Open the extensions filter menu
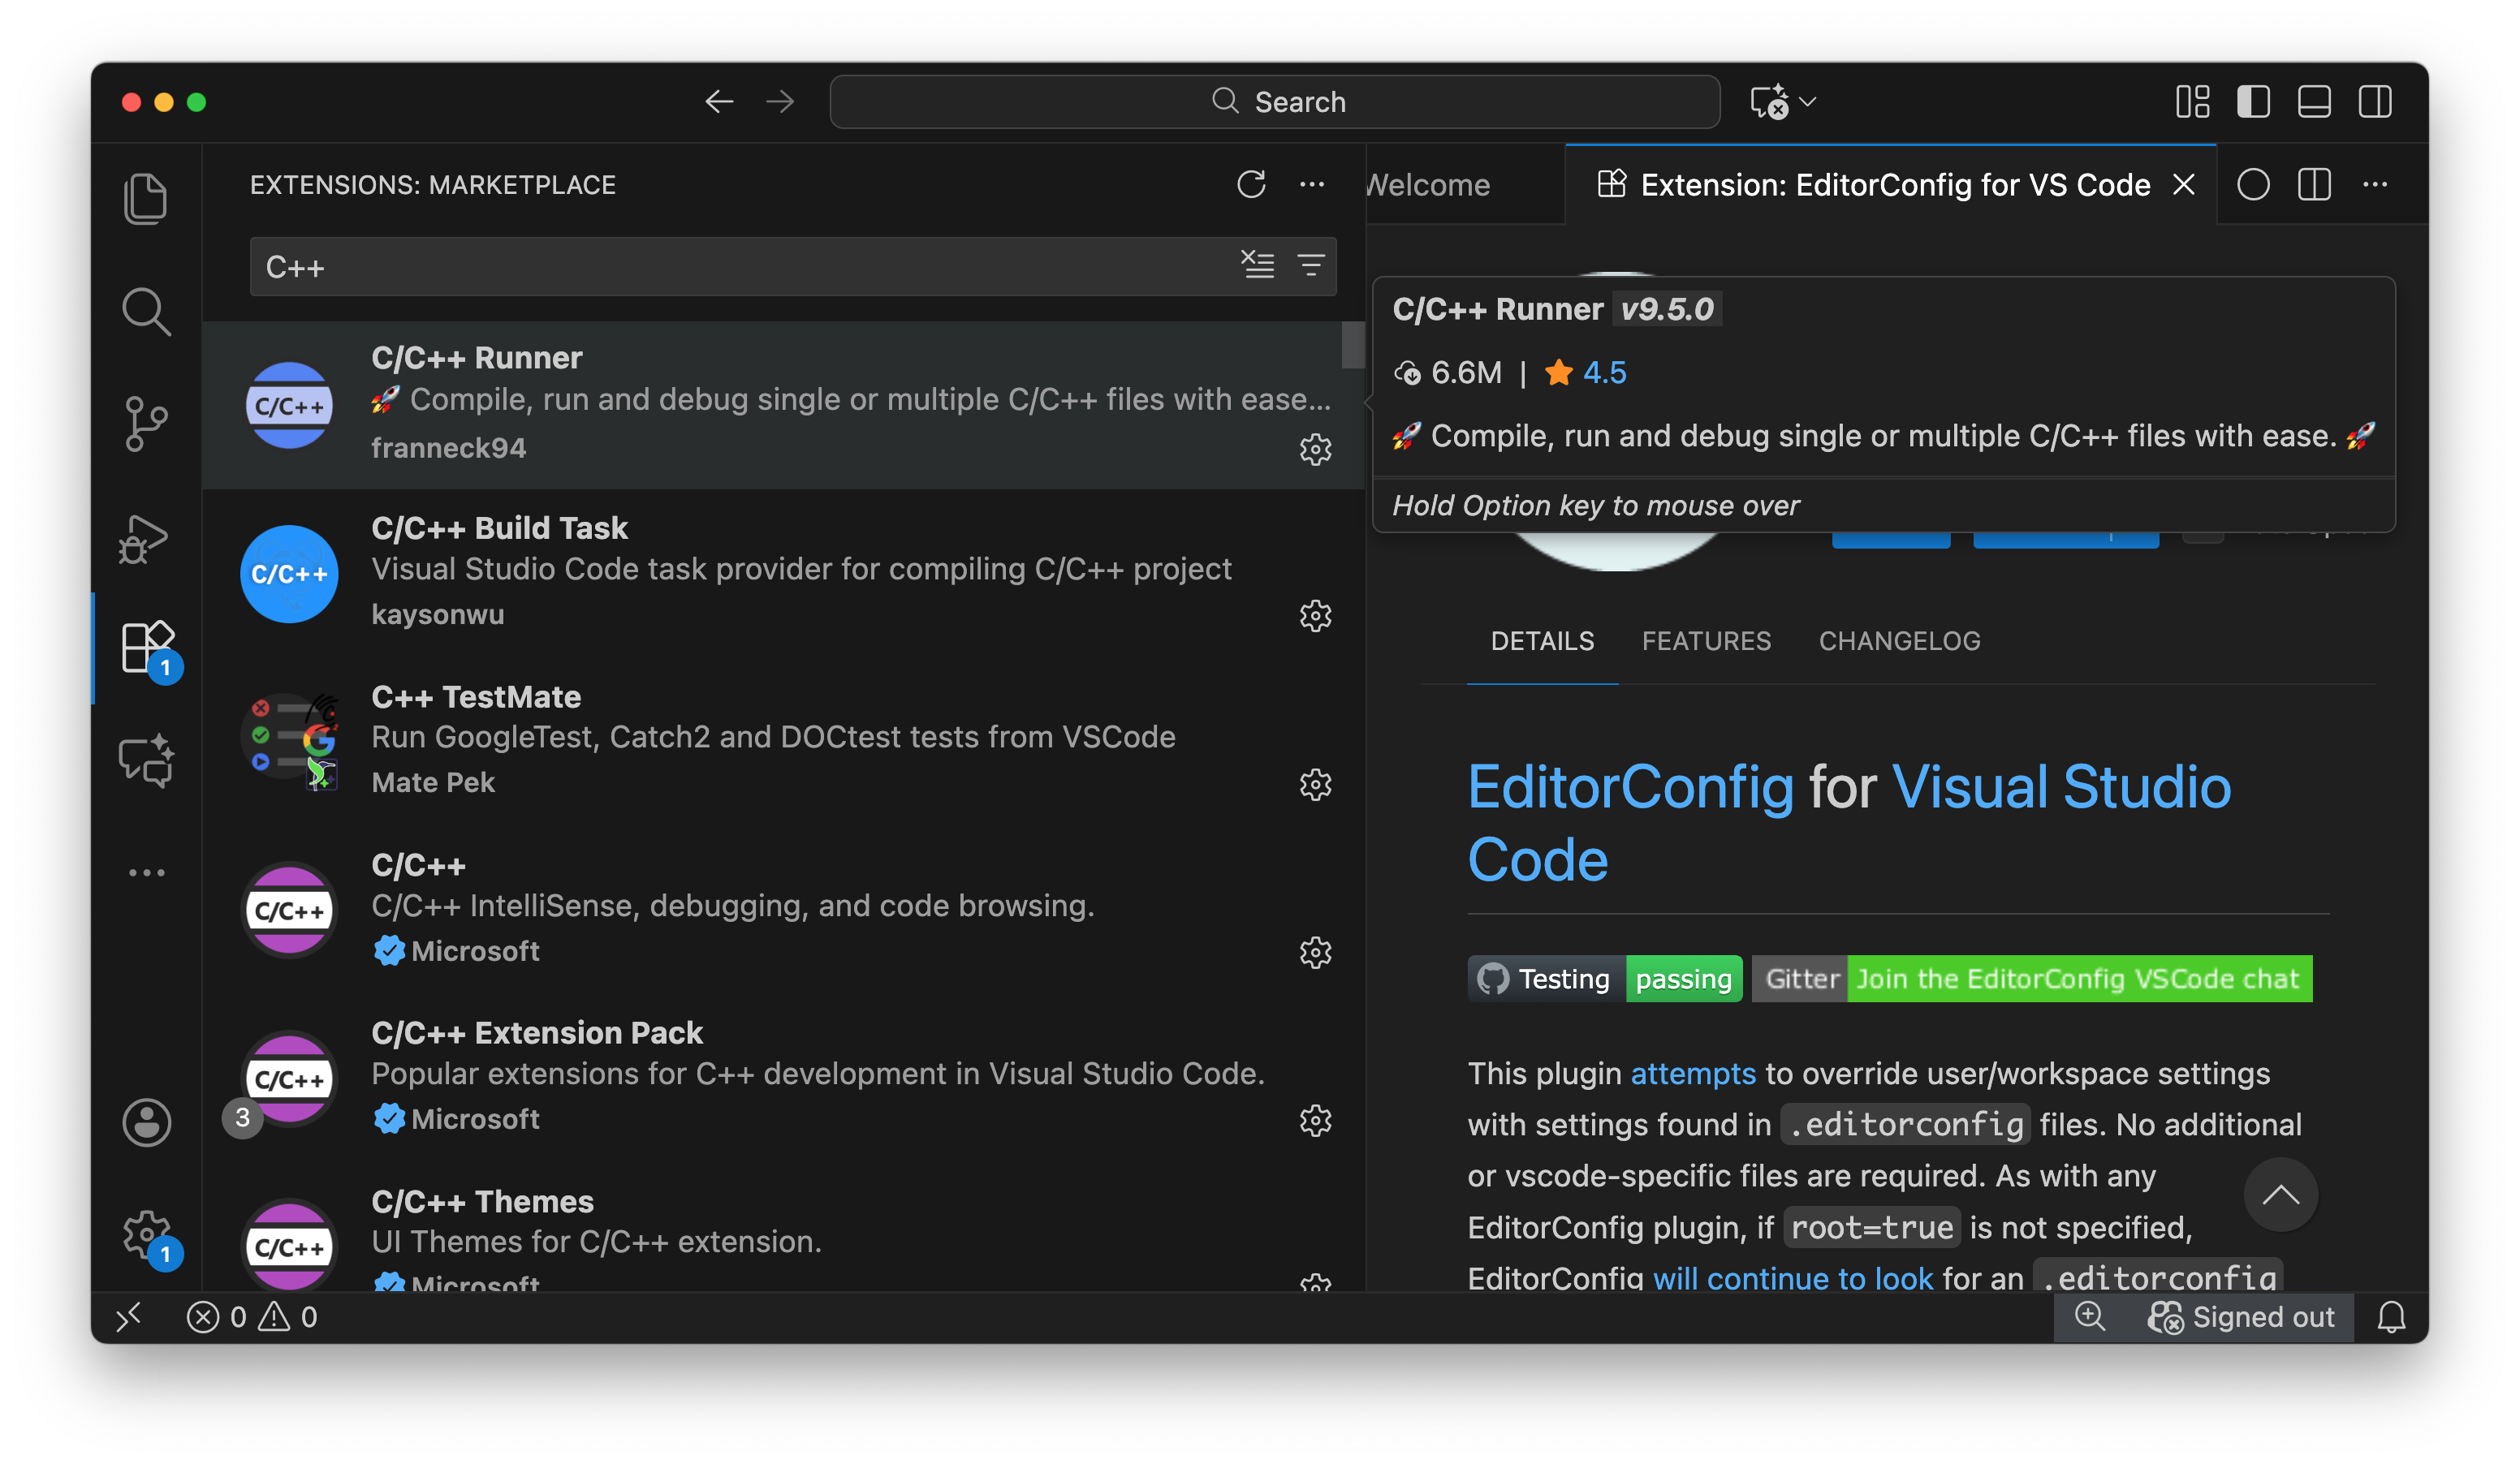The image size is (2520, 1464). click(x=1310, y=265)
